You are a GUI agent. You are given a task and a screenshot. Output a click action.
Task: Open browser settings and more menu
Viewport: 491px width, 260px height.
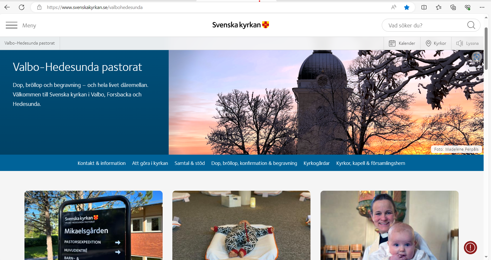pos(482,7)
